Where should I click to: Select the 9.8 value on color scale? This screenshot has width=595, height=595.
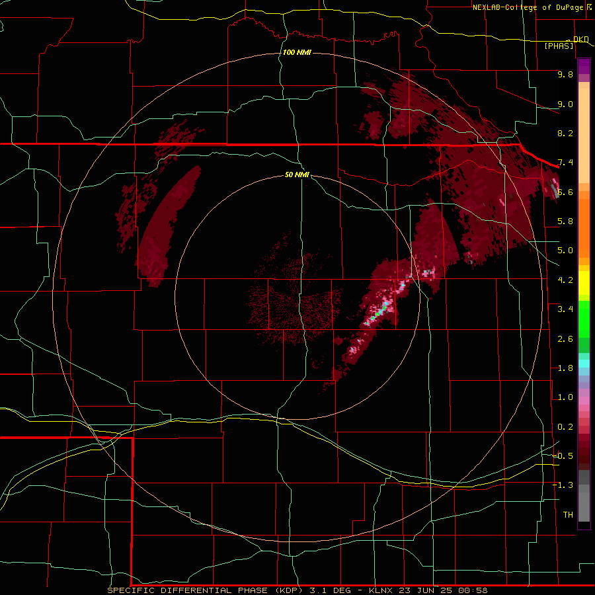pyautogui.click(x=565, y=74)
